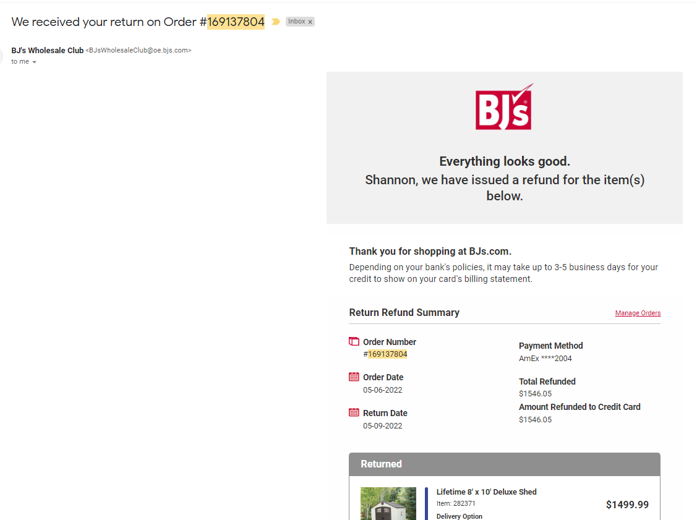Image resolution: width=697 pixels, height=520 pixels.
Task: Open the Manage Orders link
Action: coord(638,313)
